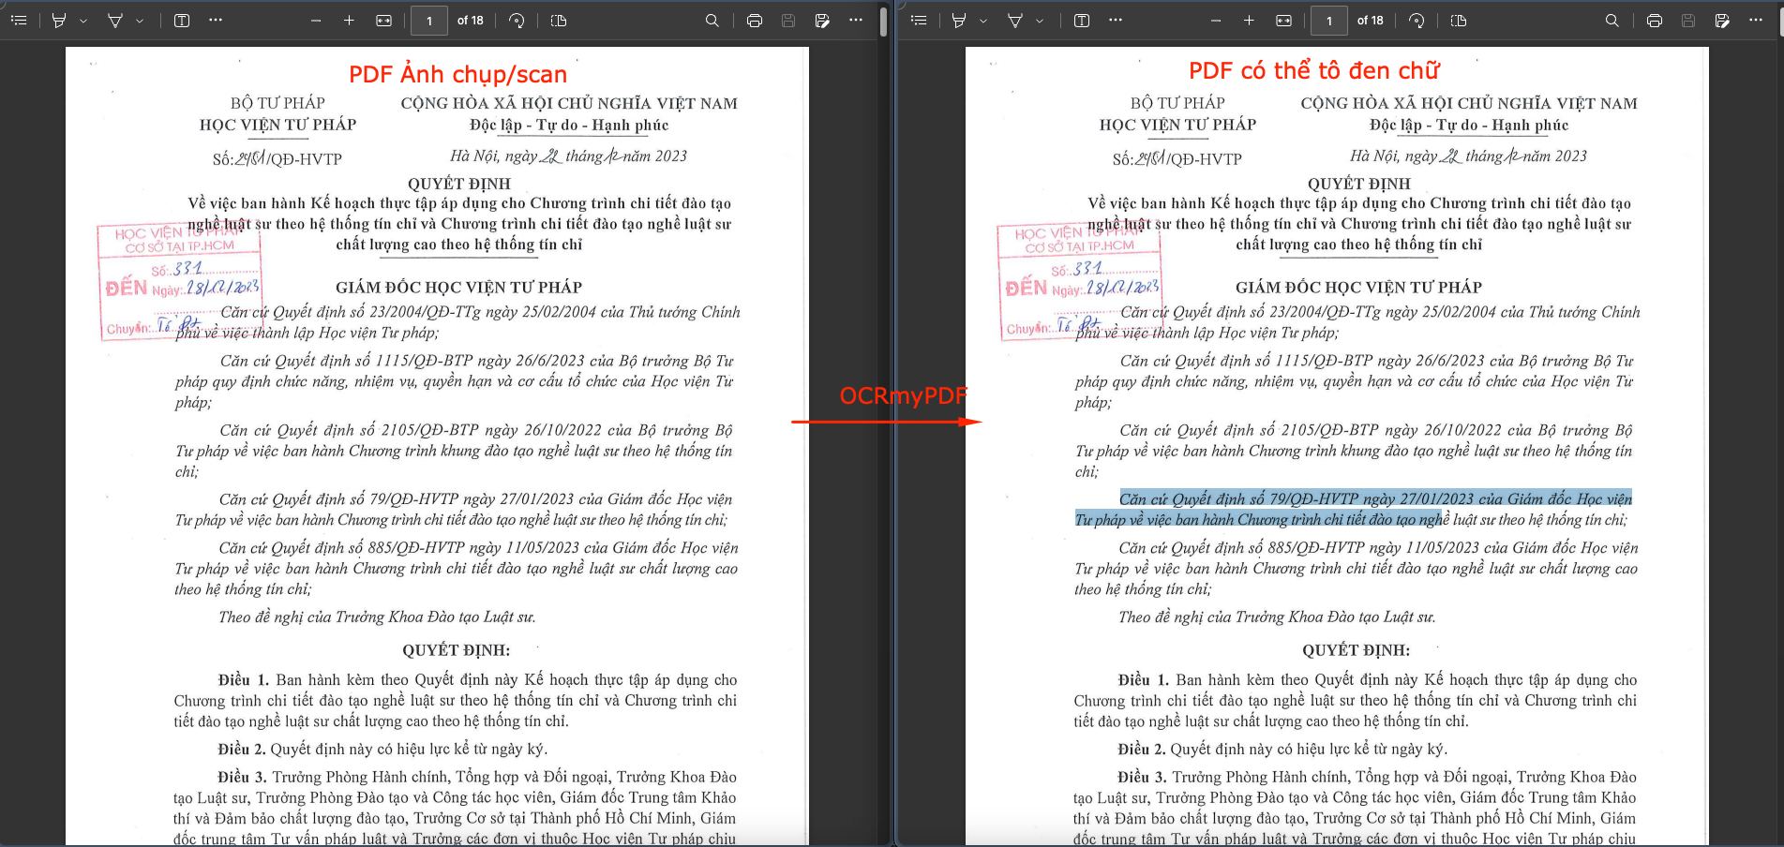This screenshot has width=1784, height=847.
Task: Open settings ellipsis at far right of left toolbar
Action: click(x=856, y=20)
